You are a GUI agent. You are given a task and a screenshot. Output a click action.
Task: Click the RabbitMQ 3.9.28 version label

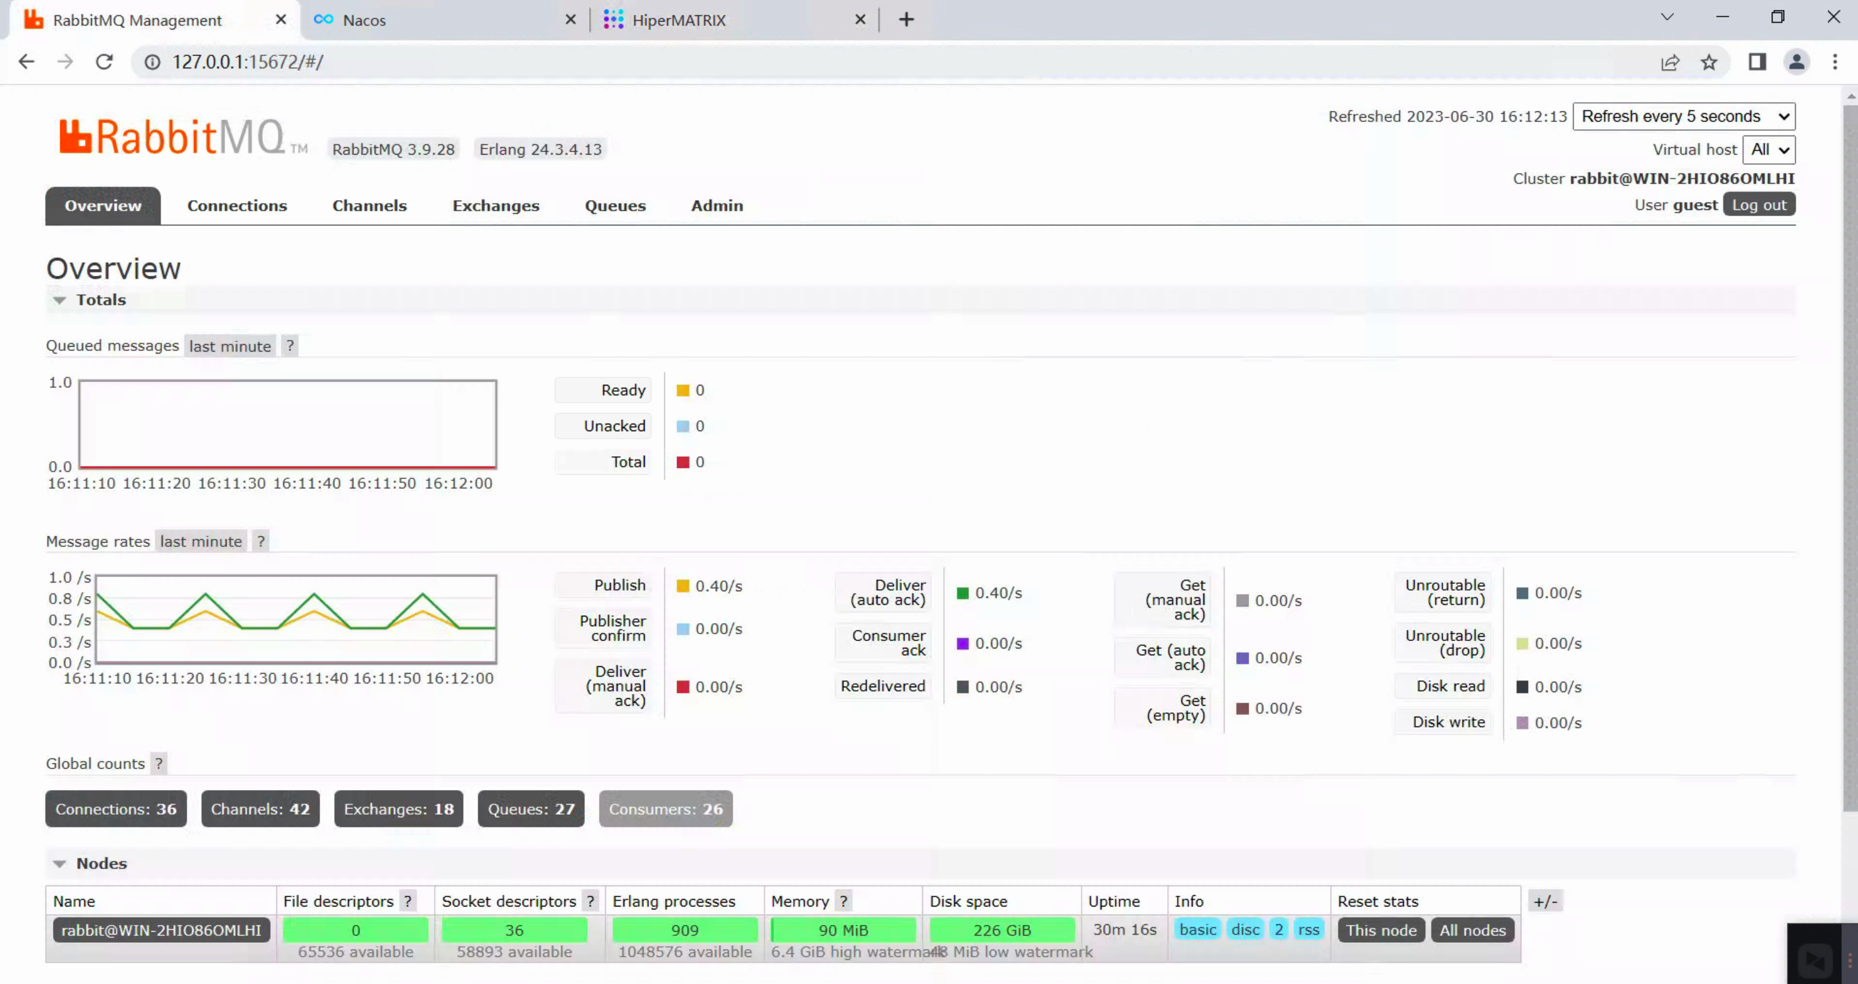pos(393,150)
